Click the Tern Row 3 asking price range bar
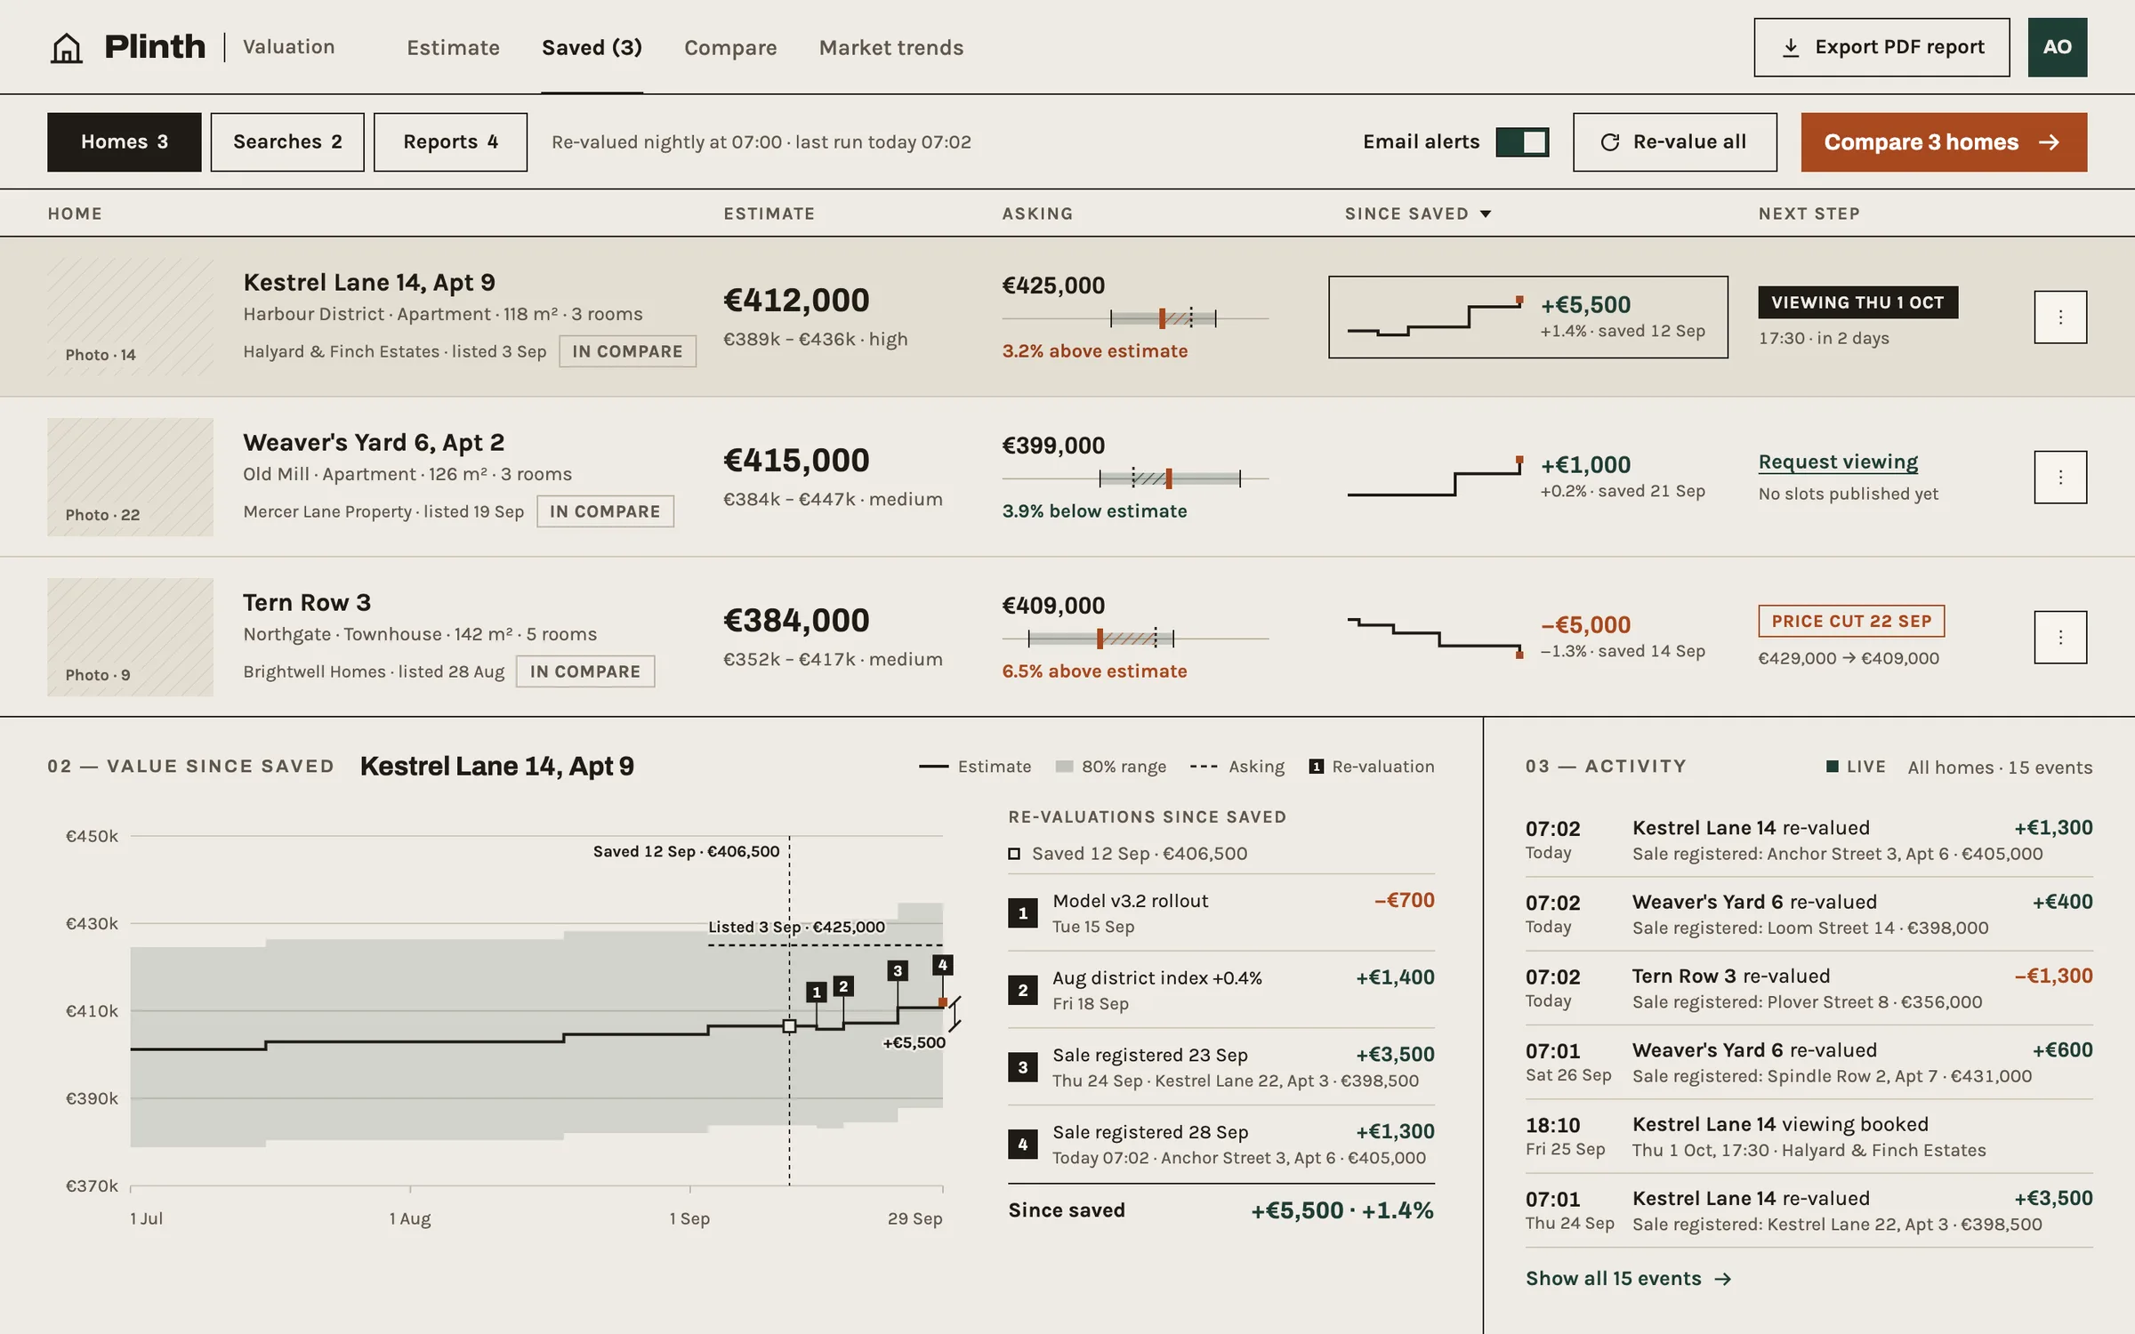The width and height of the screenshot is (2135, 1334). [x=1135, y=638]
